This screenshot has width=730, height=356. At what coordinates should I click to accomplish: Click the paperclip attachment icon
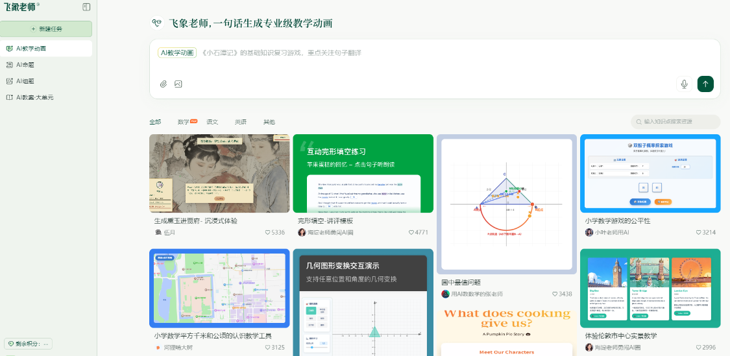164,84
